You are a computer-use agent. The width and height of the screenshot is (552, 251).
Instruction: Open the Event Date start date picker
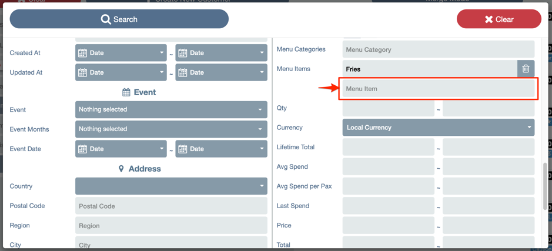[x=121, y=149]
